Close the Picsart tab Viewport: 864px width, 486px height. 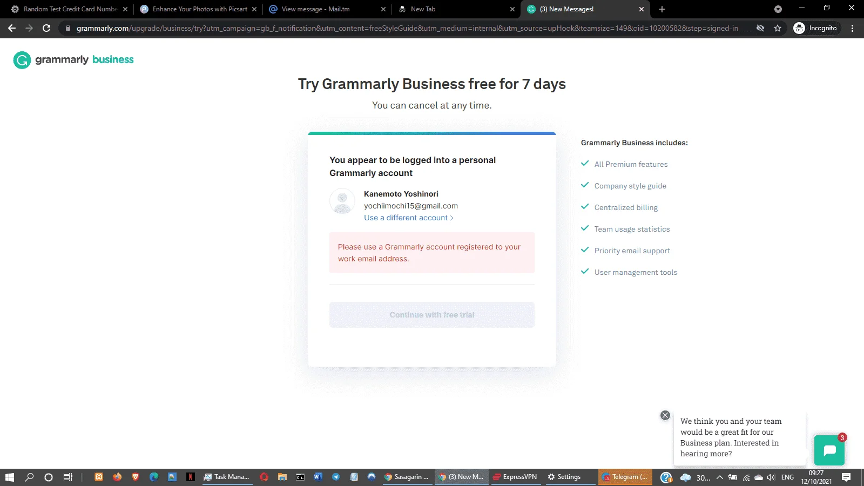click(x=254, y=9)
